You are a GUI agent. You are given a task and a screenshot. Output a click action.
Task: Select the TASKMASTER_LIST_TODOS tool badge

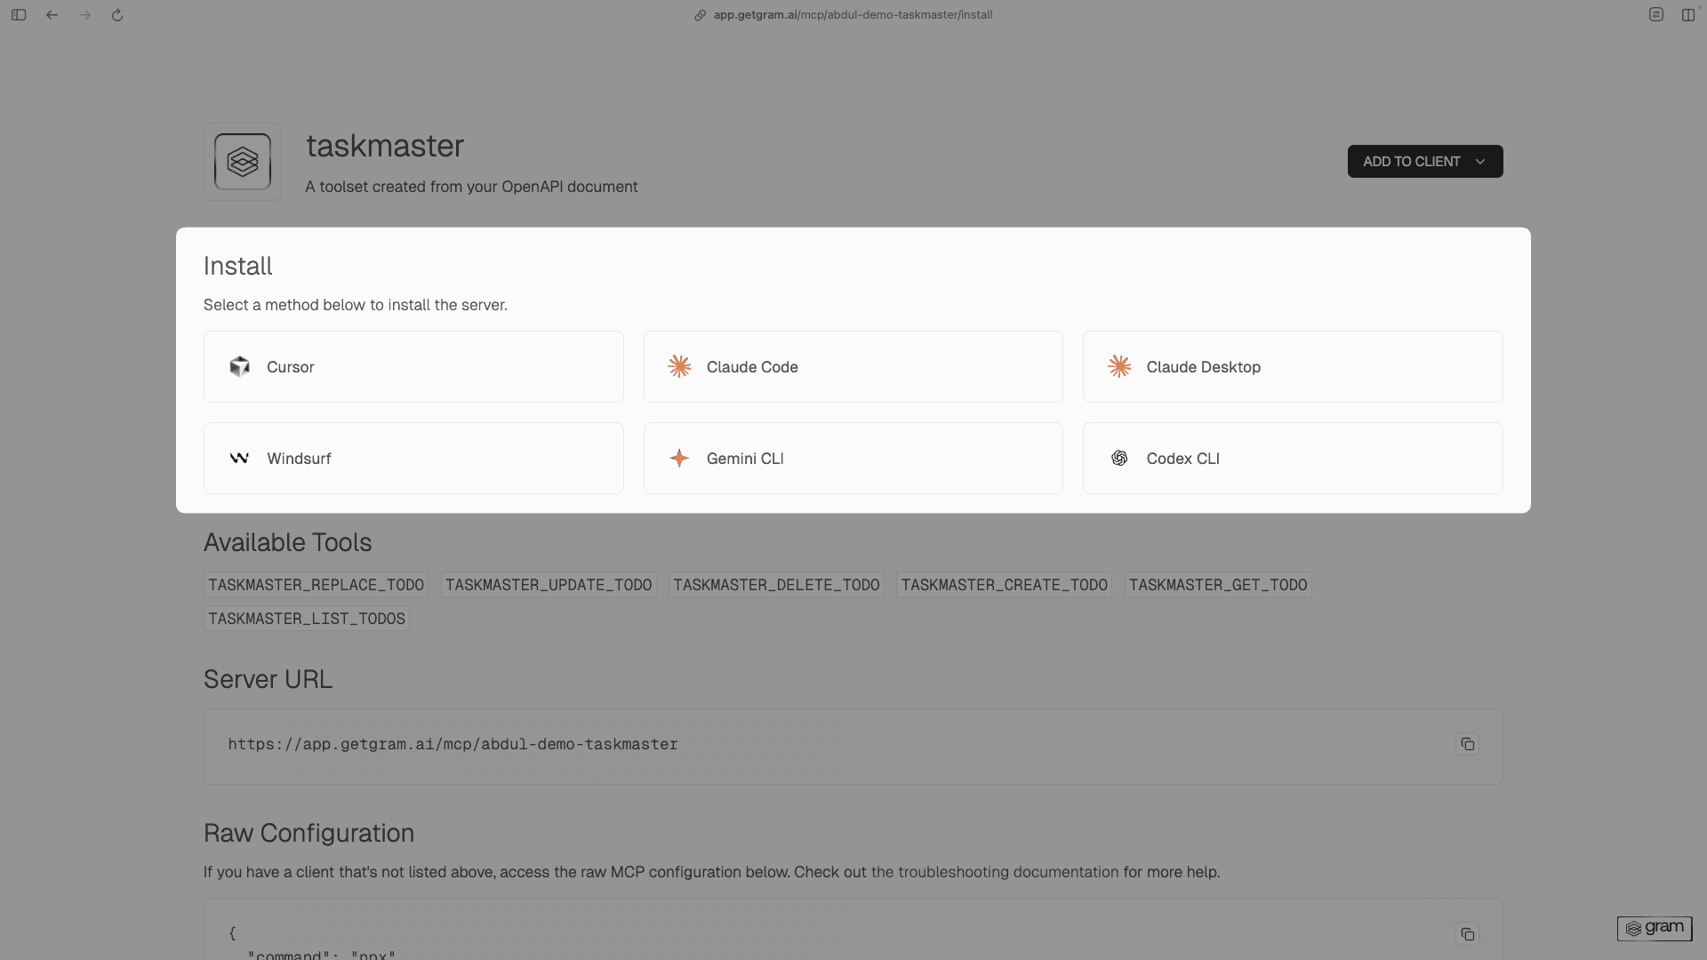coord(306,618)
